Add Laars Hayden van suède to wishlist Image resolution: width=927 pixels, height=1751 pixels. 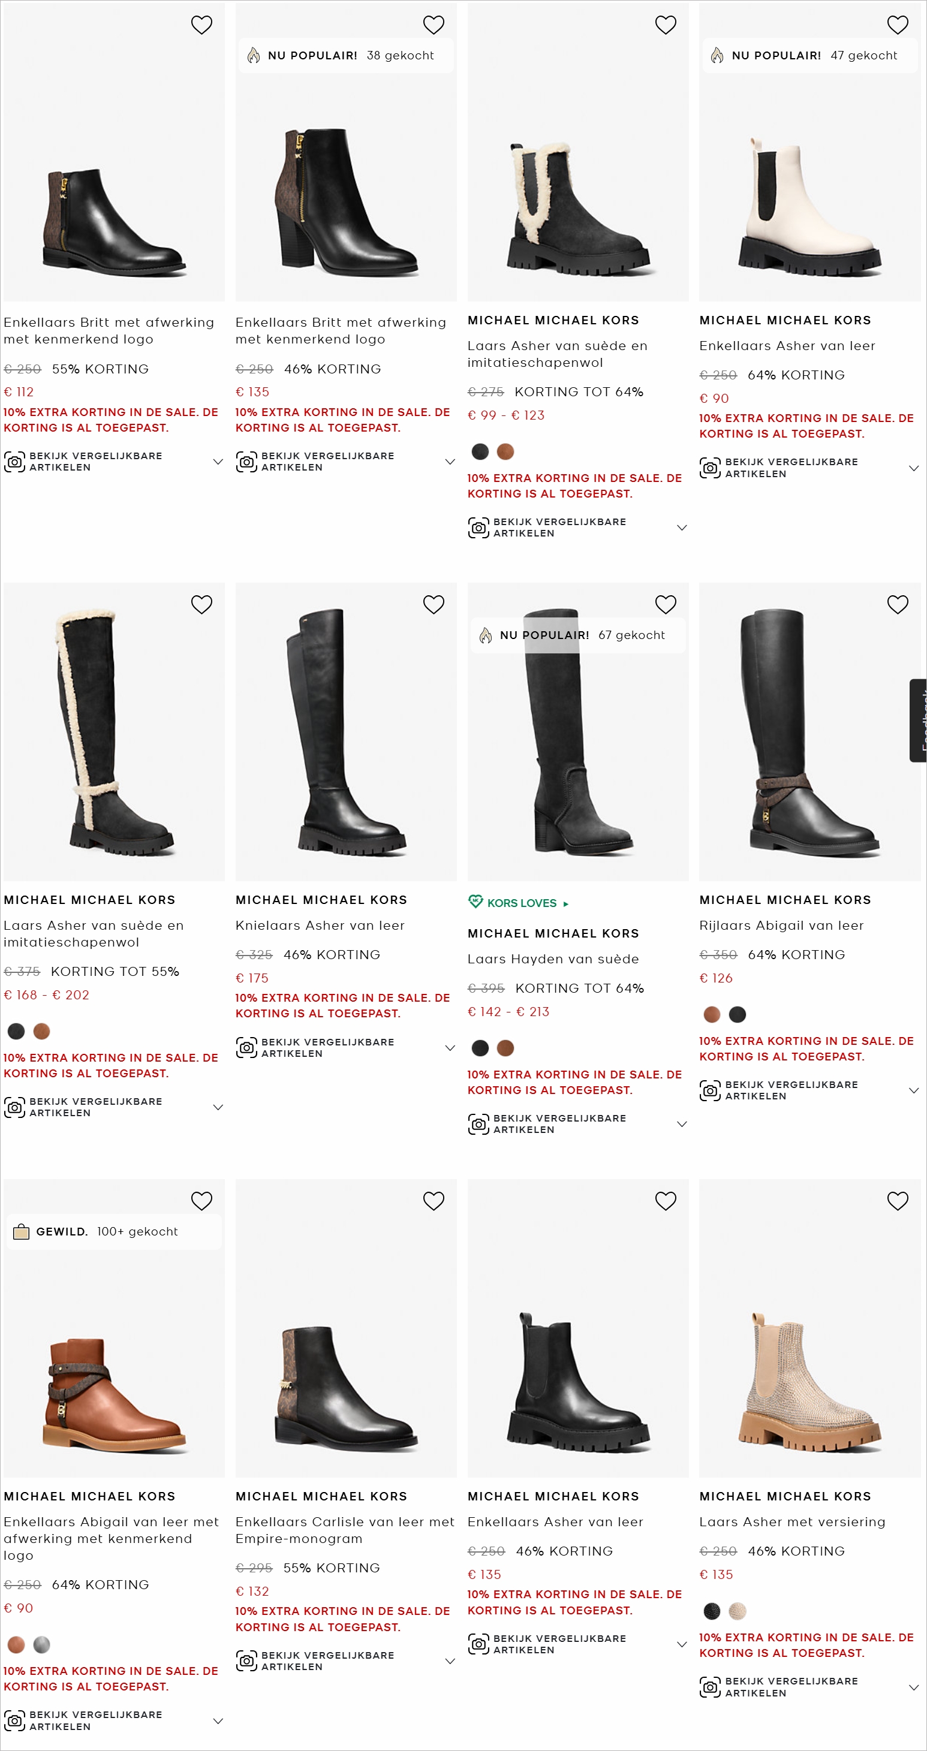pyautogui.click(x=665, y=604)
